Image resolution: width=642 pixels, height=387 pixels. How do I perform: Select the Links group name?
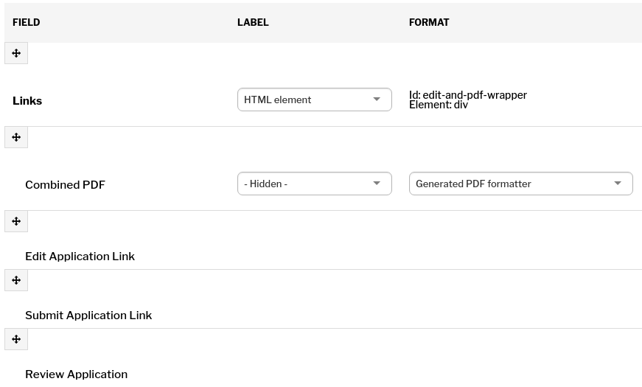coord(27,101)
